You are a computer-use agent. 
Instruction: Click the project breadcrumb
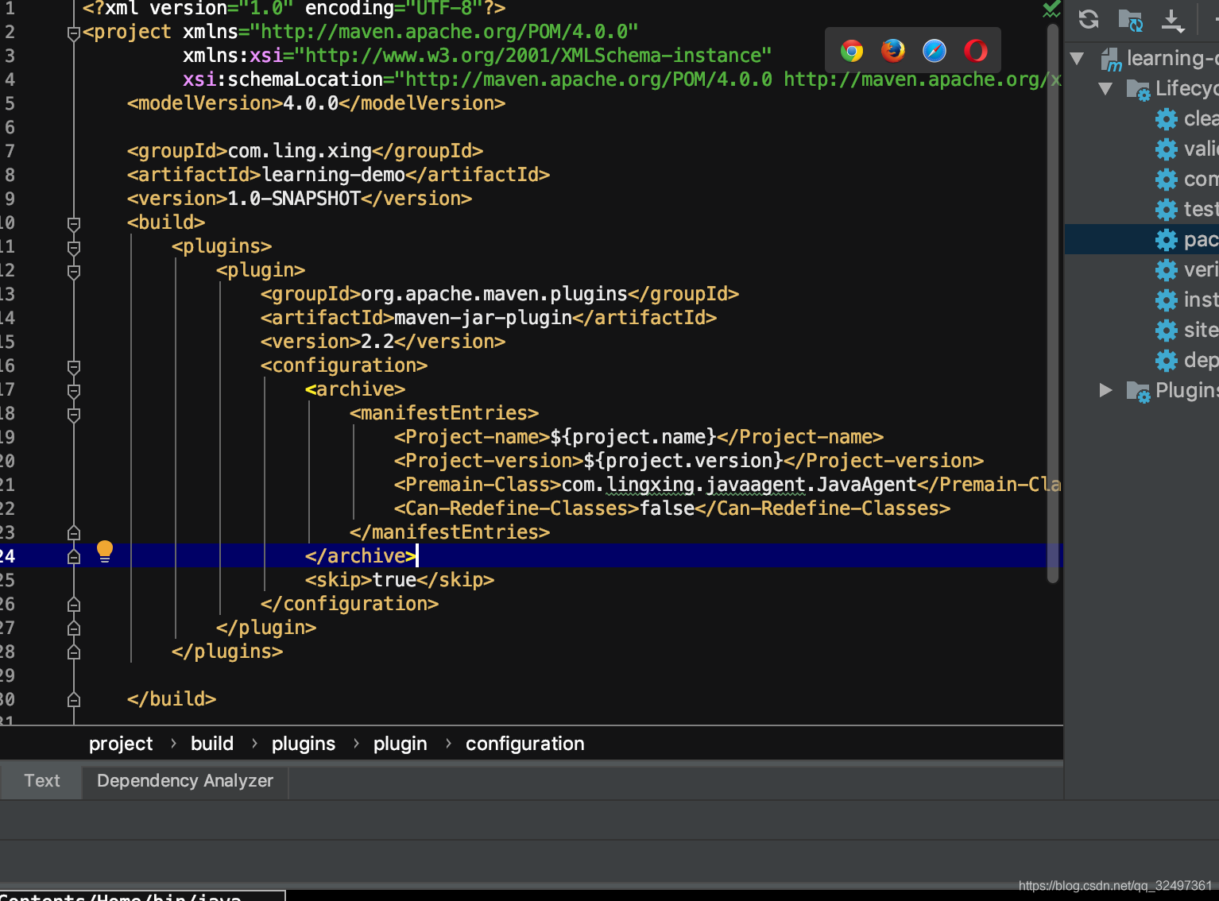pyautogui.click(x=121, y=744)
